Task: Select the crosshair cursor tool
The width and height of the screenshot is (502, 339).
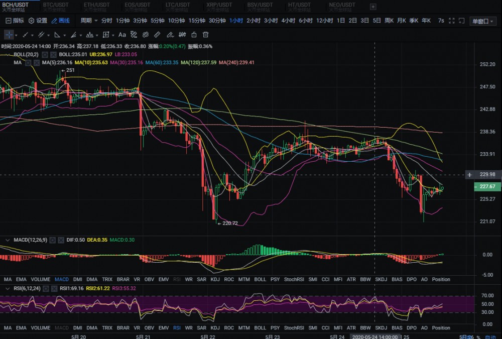Action: pos(10,35)
